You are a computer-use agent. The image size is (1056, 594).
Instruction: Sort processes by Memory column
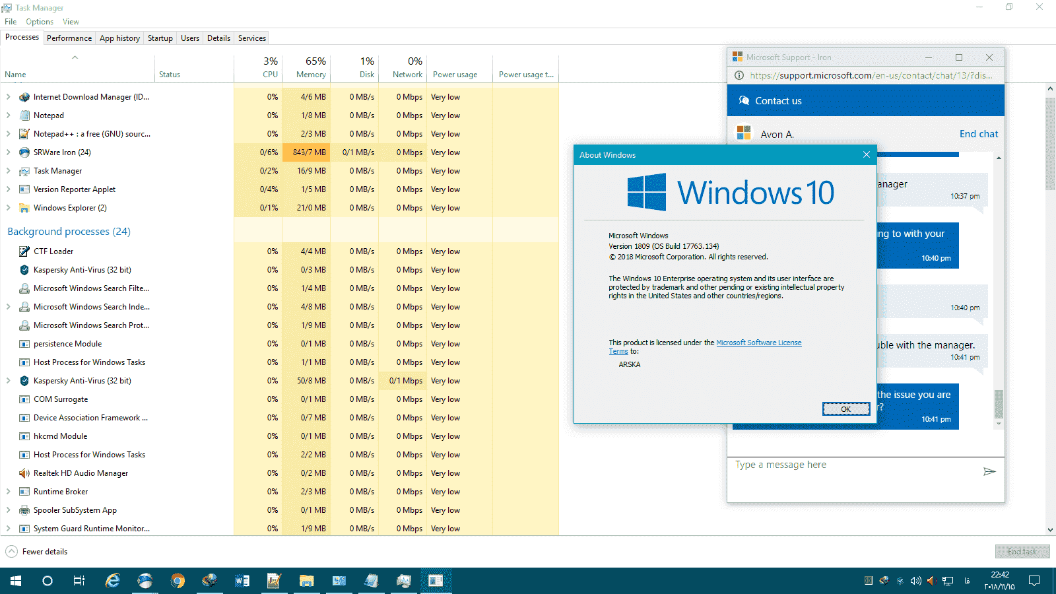(306, 67)
